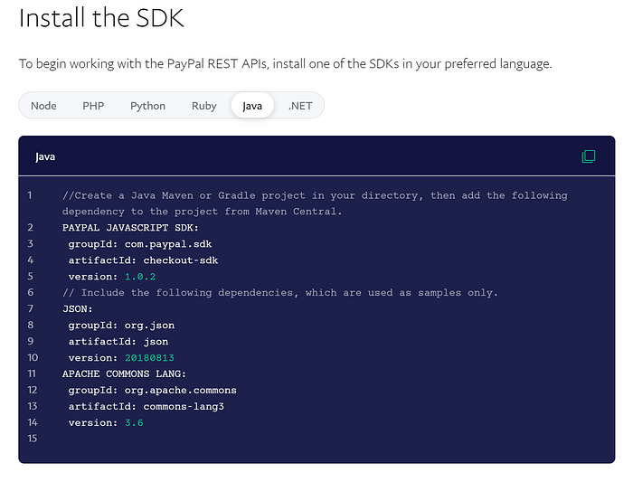Click the 'Include the following dependencies' comment
The height and width of the screenshot is (482, 633).
(280, 293)
